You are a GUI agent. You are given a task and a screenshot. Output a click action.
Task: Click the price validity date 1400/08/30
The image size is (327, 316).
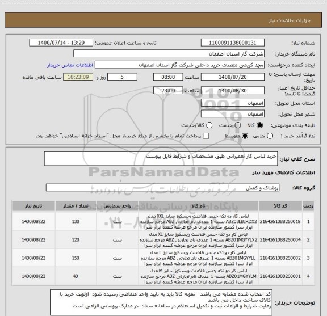point(233,90)
